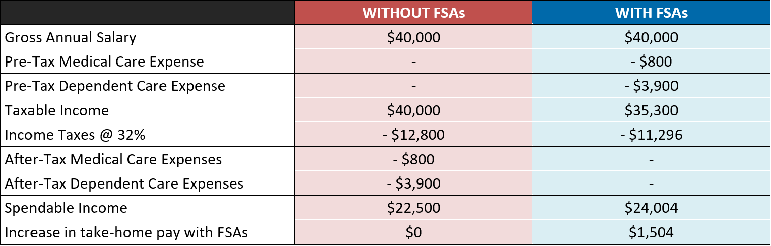Image resolution: width=771 pixels, height=246 pixels.
Task: Select the Increase in take-home pay label
Action: pos(125,232)
